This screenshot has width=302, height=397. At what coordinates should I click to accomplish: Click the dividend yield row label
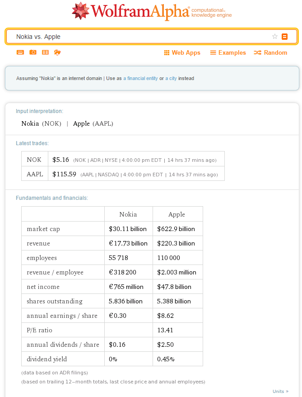tap(47, 359)
